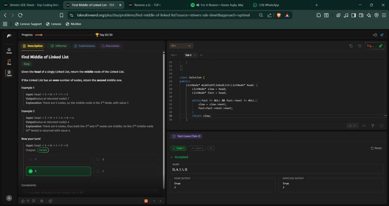The image size is (389, 206).
Task: Submit code with the green rocket icon
Action: coord(381,46)
